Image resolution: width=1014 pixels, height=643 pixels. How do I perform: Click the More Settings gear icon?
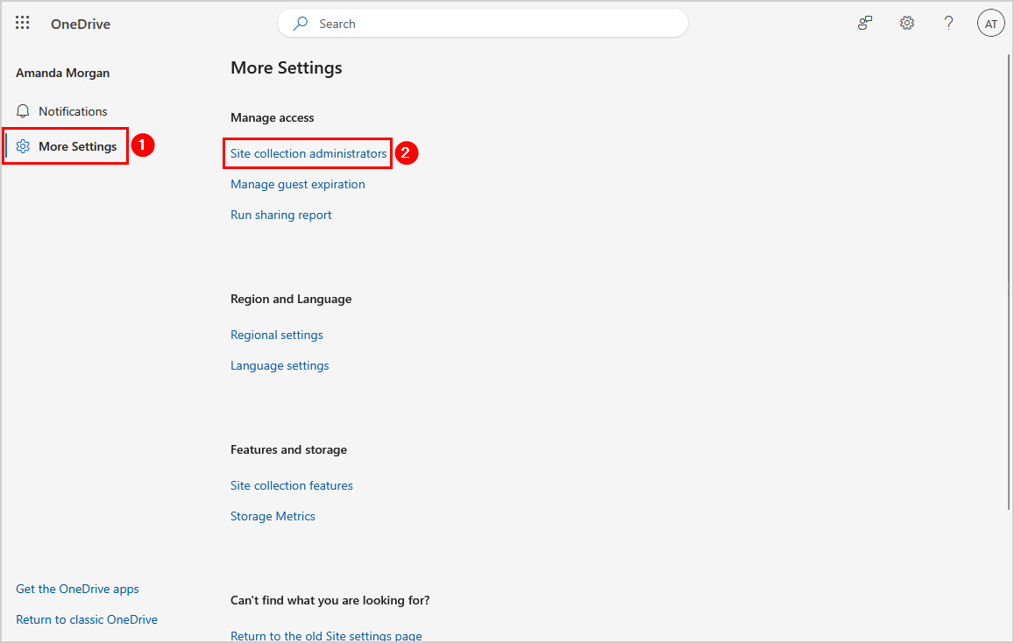click(x=24, y=146)
